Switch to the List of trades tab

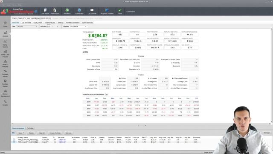(26, 23)
